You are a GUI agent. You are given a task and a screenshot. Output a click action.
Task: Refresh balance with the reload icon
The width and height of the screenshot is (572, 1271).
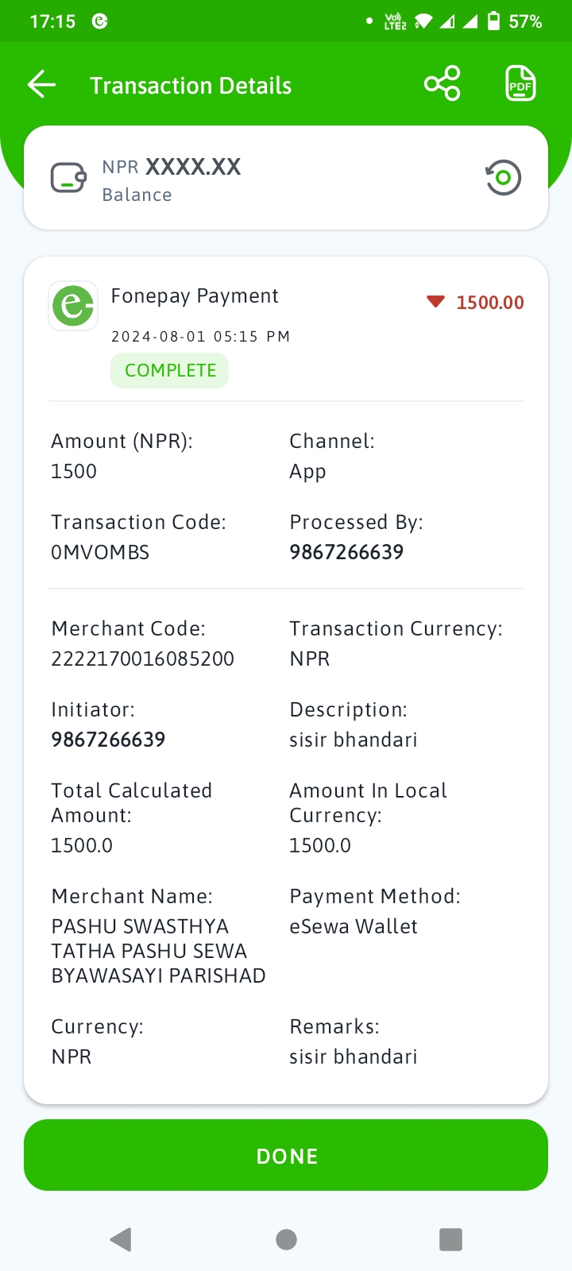(x=503, y=178)
